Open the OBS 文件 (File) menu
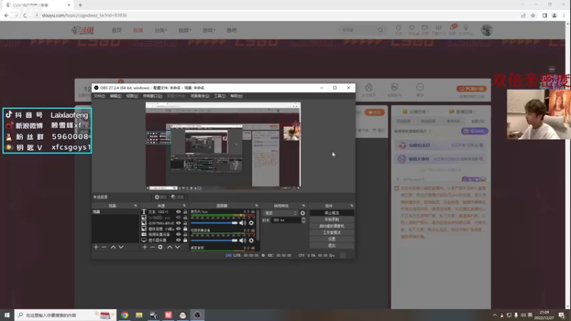The image size is (571, 321). [x=99, y=96]
